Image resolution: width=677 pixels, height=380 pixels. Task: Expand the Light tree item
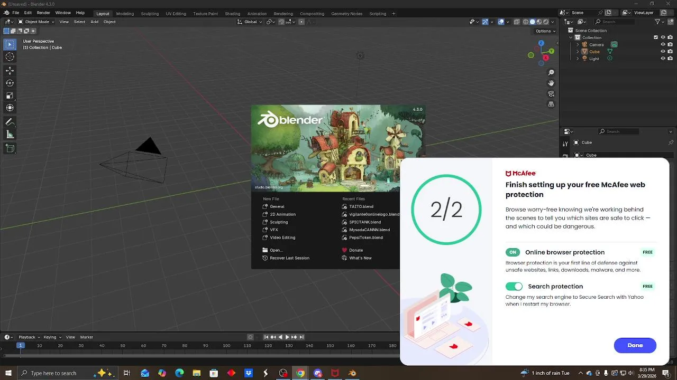[x=578, y=59]
